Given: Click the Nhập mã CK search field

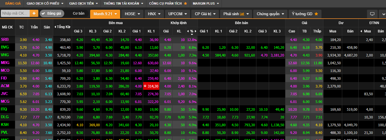Looking at the screenshot, I should point(15,13).
